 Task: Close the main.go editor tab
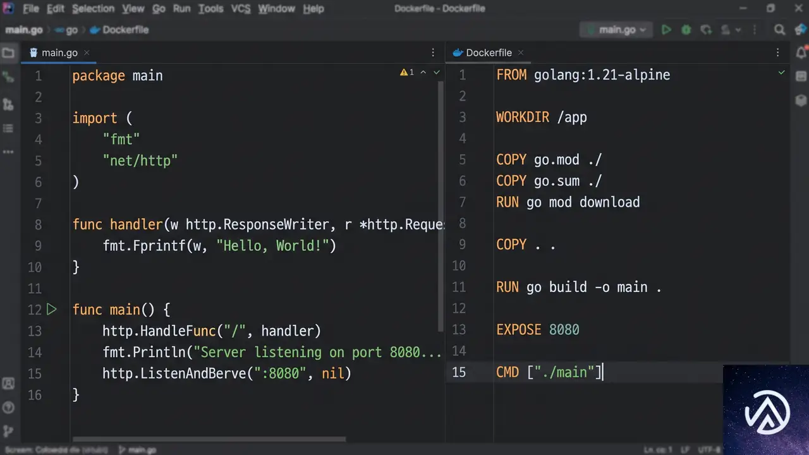pyautogui.click(x=87, y=52)
